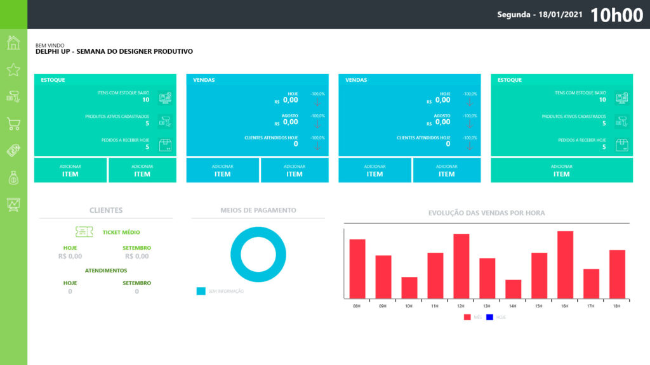Image resolution: width=650 pixels, height=365 pixels.
Task: Click the ticket icon next to Ticket Médio
Action: tap(81, 232)
